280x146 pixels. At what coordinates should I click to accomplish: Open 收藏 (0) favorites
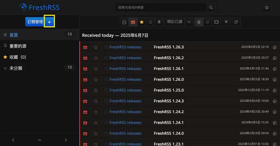[x=18, y=57]
